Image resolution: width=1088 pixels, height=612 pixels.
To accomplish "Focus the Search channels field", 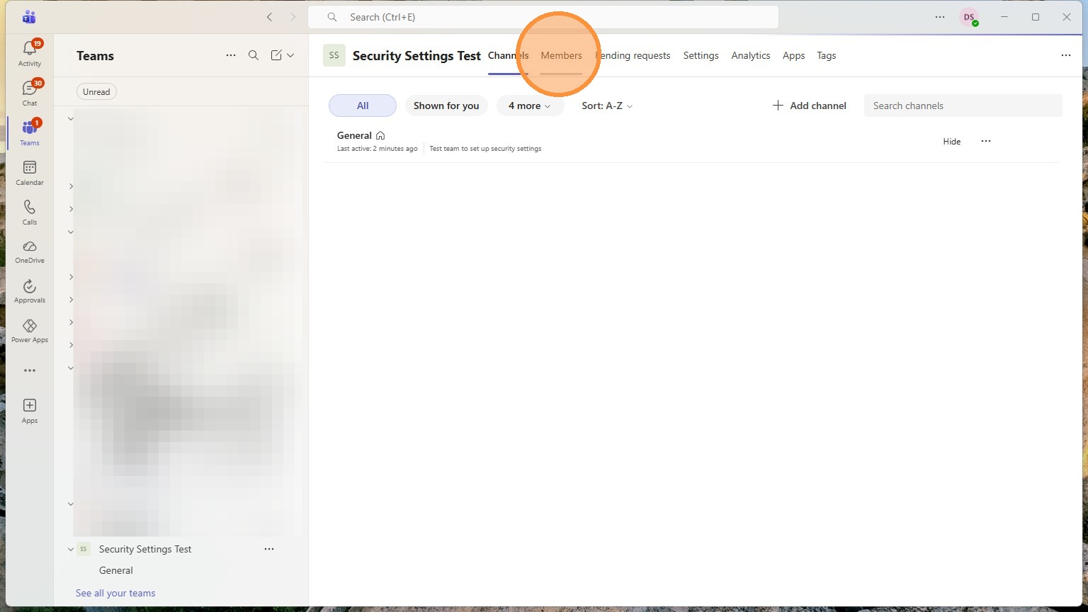I will 963,106.
